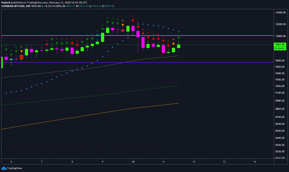Screen dimensions: 289x172
Task: Click the 9200.00 price axis label
Action: click(280, 86)
